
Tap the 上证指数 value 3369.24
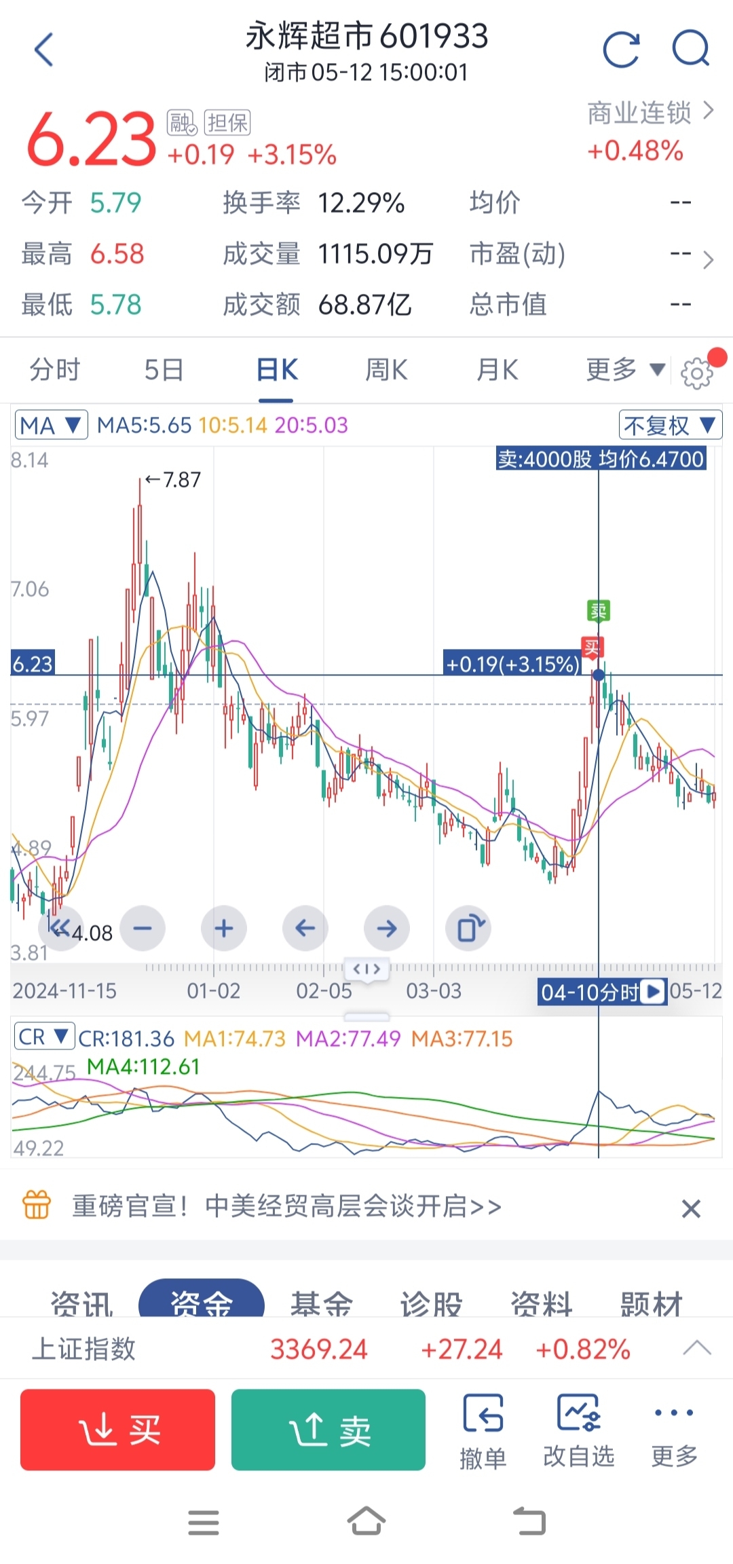click(x=319, y=1349)
